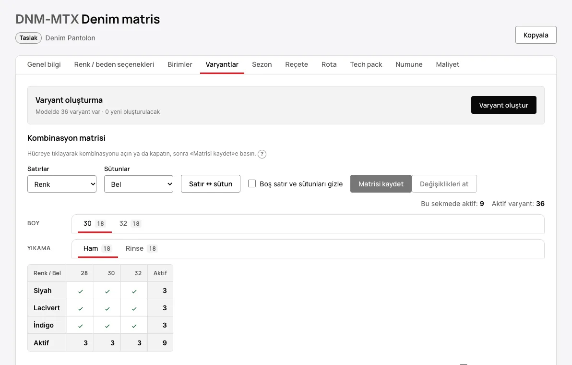The image size is (572, 365).
Task: Open the Reçete tab
Action: click(x=297, y=65)
